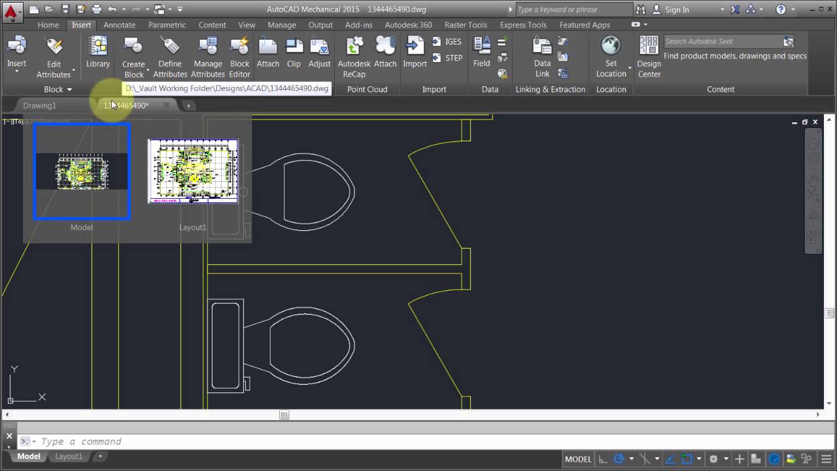Insert a Field from Data panel

point(482,52)
